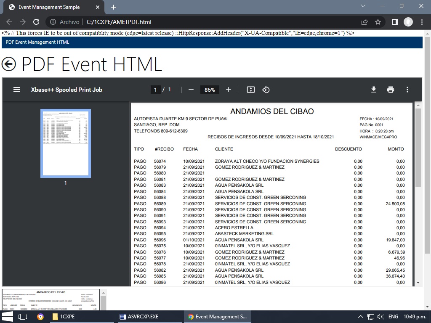The height and width of the screenshot is (323, 431).
Task: Change ENG input language
Action: point(394,317)
